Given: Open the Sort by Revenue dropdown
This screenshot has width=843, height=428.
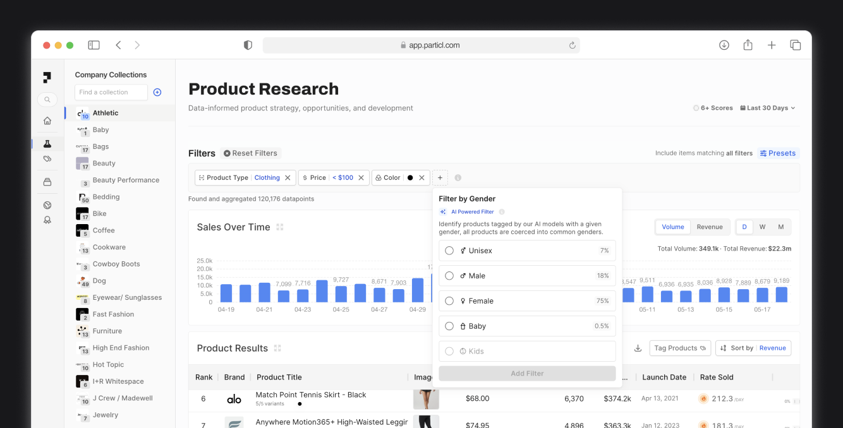Looking at the screenshot, I should pos(753,348).
